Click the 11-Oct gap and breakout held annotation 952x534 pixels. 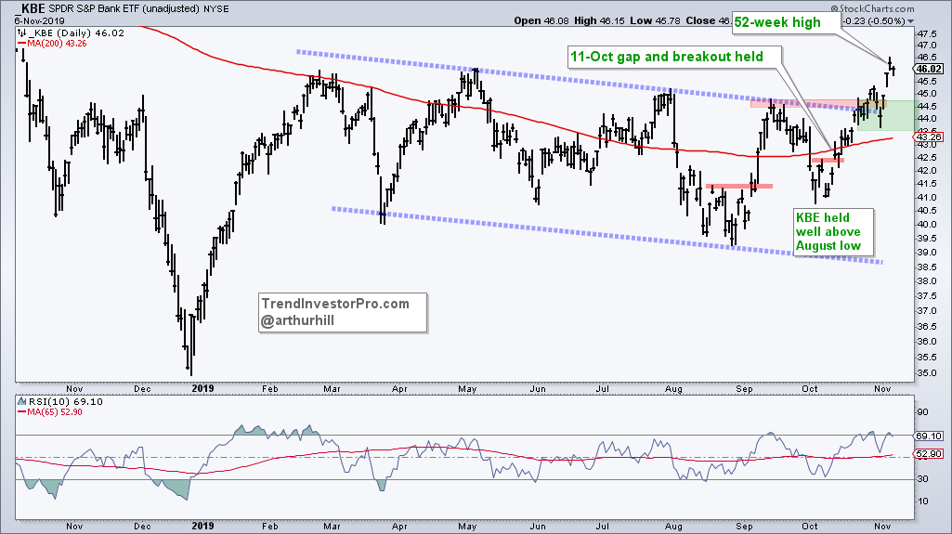[x=674, y=57]
